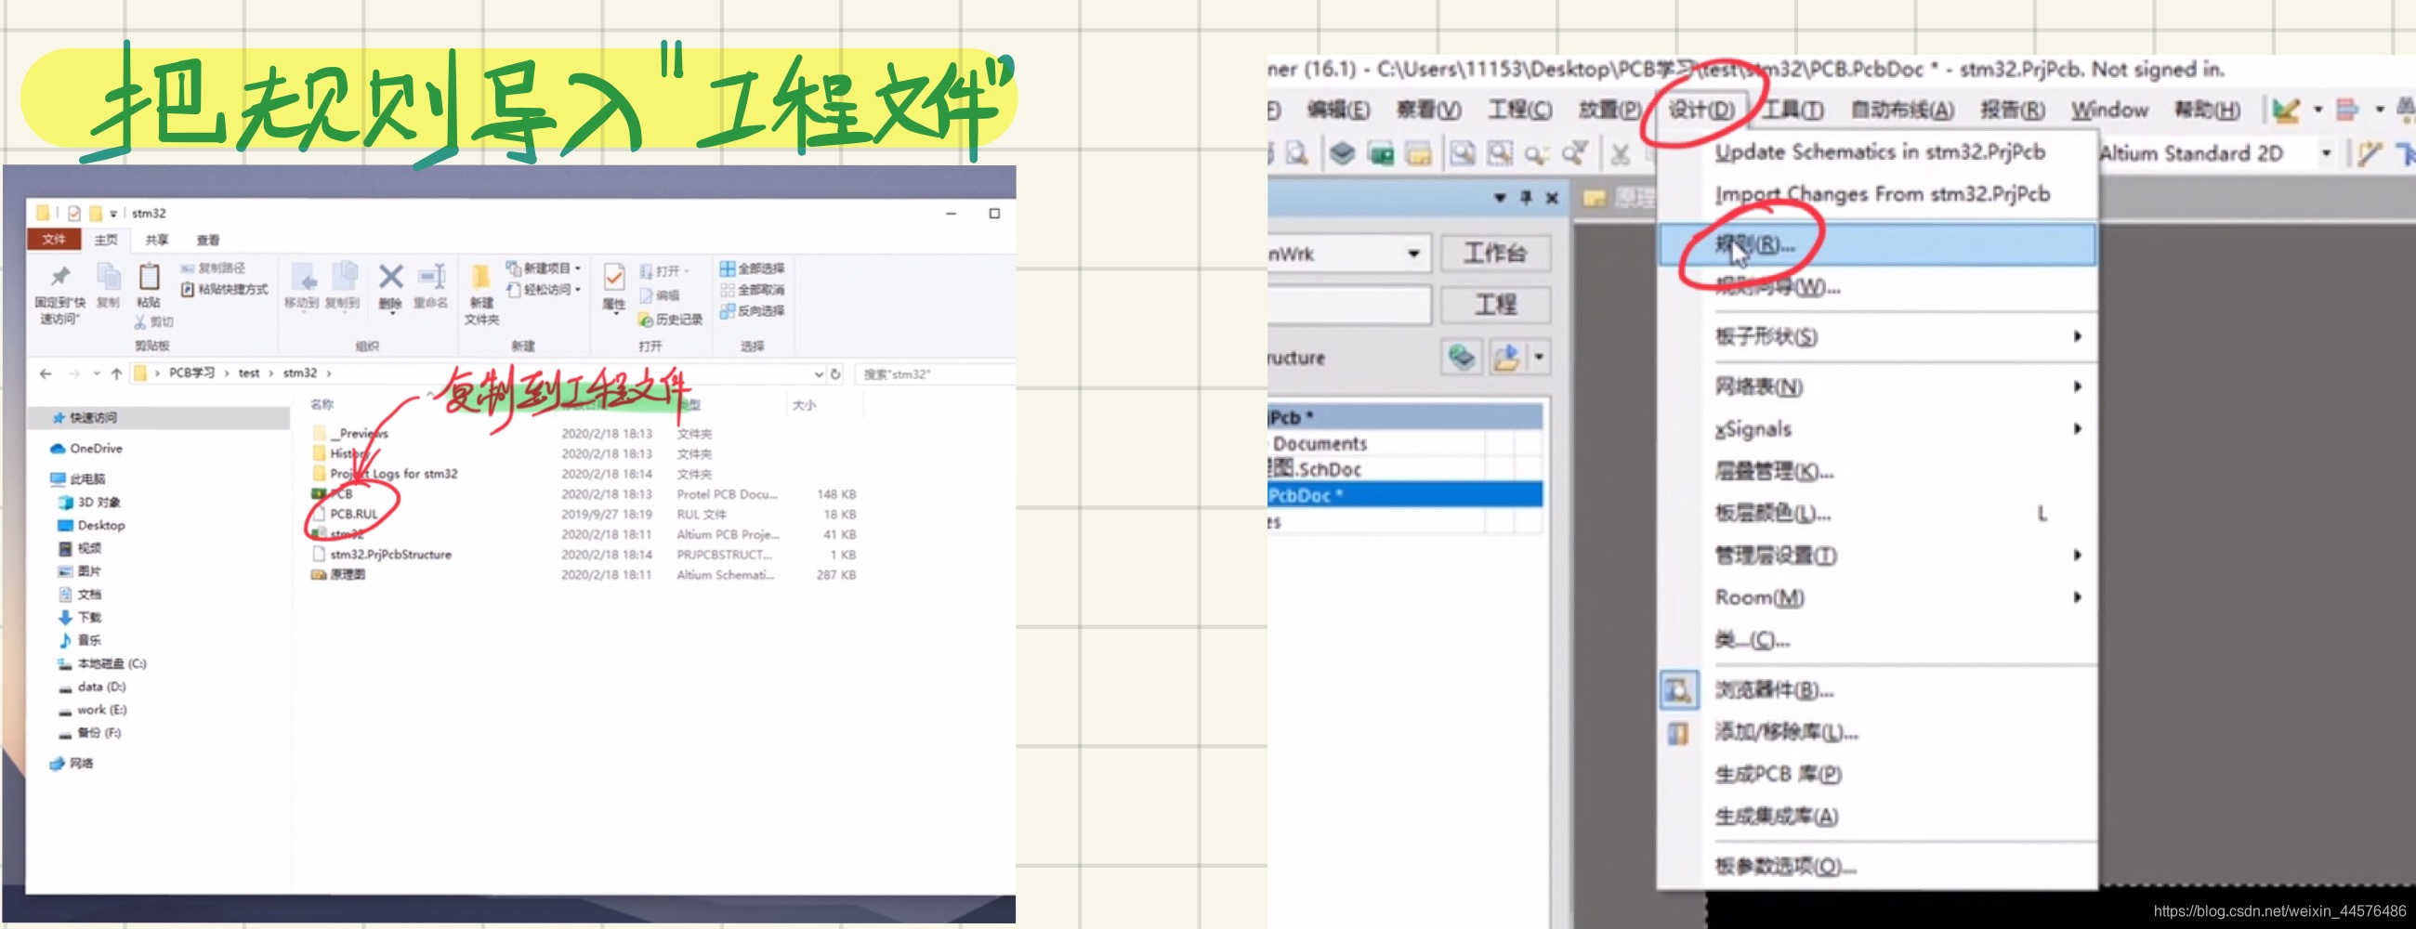Click the test breadcrumb in address bar

pyautogui.click(x=248, y=373)
